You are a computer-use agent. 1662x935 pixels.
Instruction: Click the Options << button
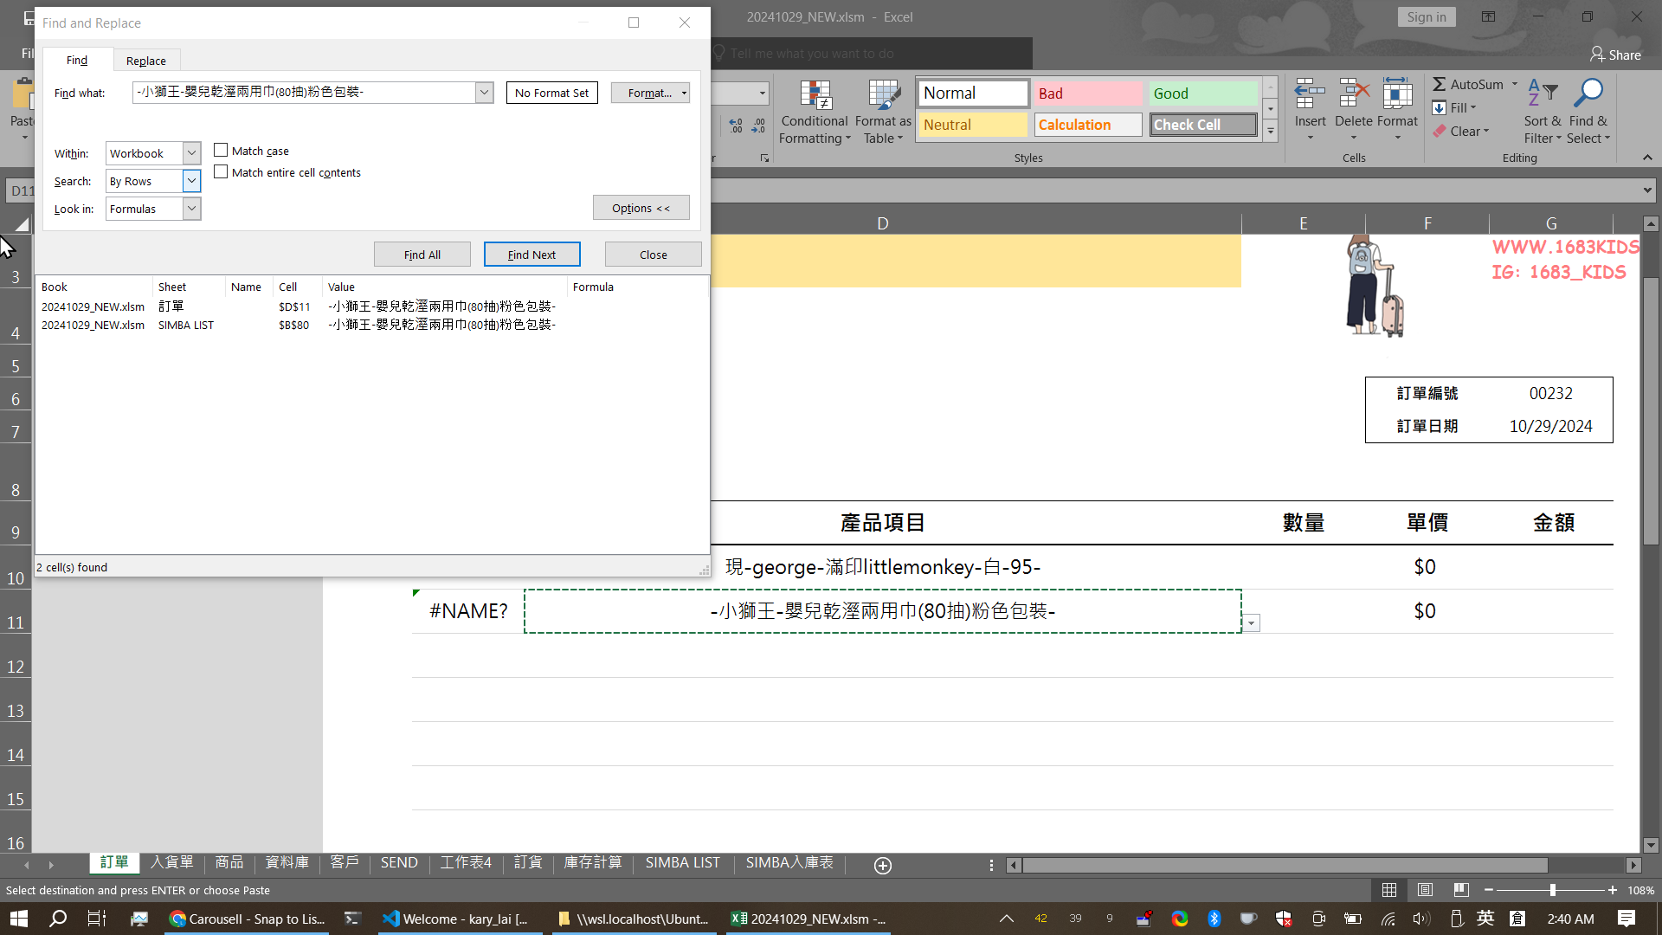click(641, 208)
